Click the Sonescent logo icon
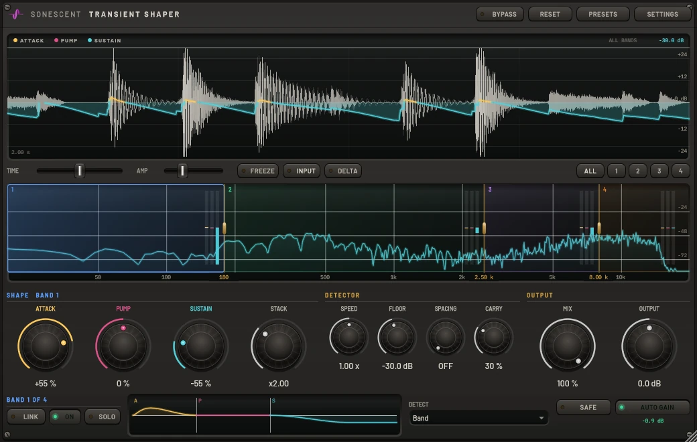This screenshot has height=442, width=697. coord(16,14)
